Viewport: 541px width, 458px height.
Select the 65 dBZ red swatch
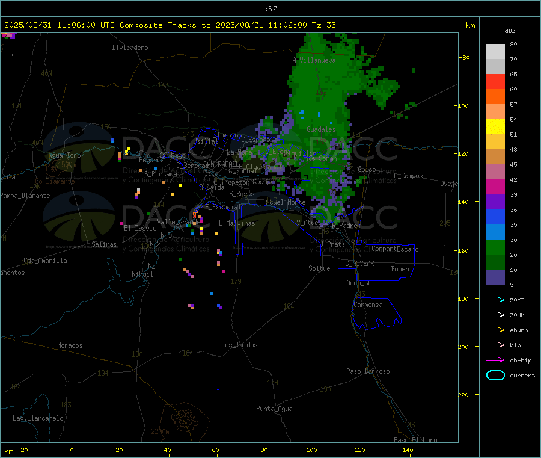click(495, 81)
